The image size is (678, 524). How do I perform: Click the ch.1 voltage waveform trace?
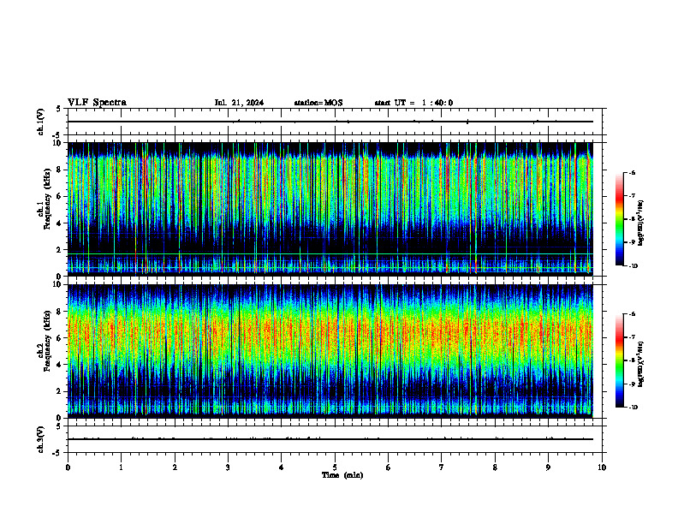tap(330, 122)
